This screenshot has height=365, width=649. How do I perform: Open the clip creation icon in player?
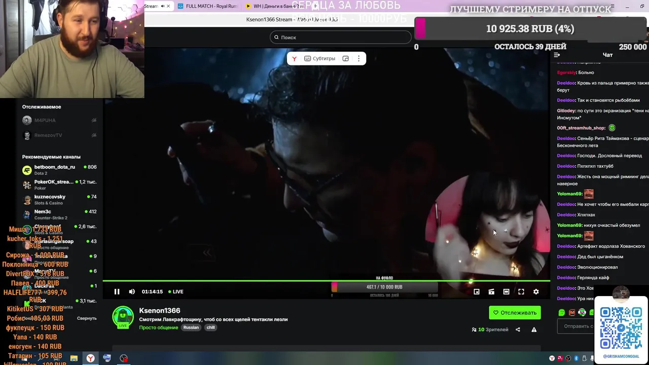click(491, 291)
